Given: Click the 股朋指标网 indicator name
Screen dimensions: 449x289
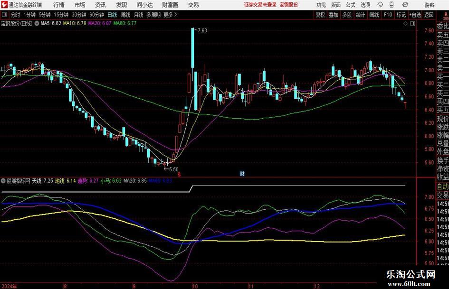Looking at the screenshot, I should coord(19,181).
